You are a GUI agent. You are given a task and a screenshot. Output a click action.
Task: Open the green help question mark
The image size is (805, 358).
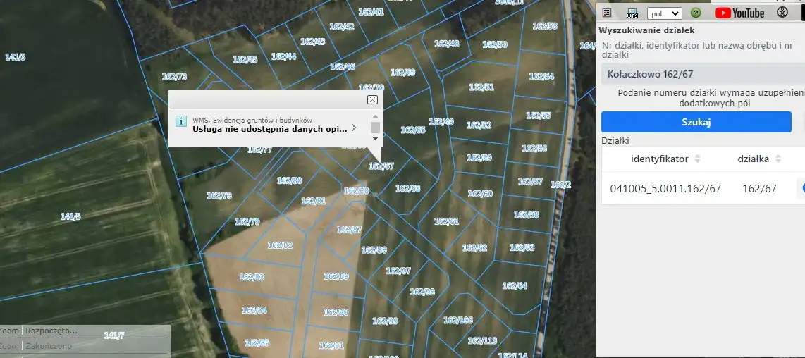[696, 13]
